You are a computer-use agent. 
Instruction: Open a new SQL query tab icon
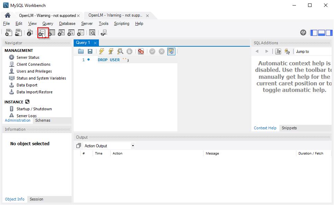(9, 33)
